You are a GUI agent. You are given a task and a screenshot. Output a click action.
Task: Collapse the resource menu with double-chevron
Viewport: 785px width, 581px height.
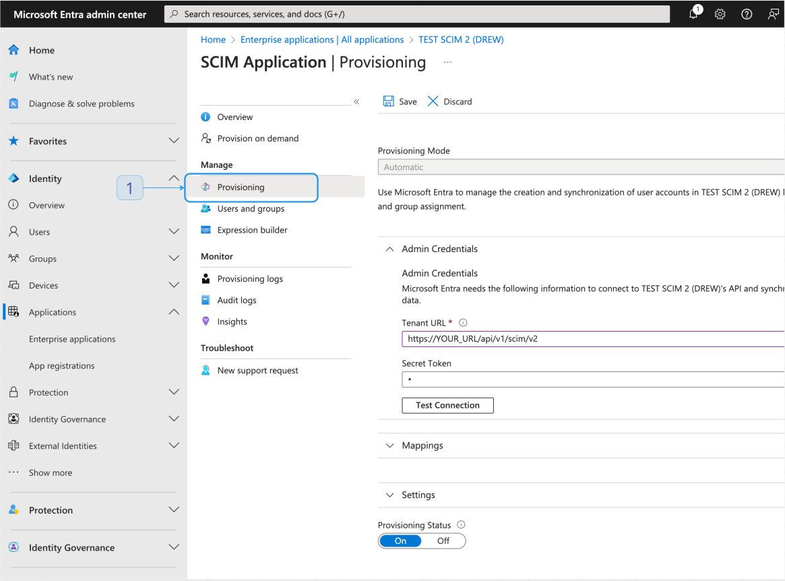[x=356, y=102]
